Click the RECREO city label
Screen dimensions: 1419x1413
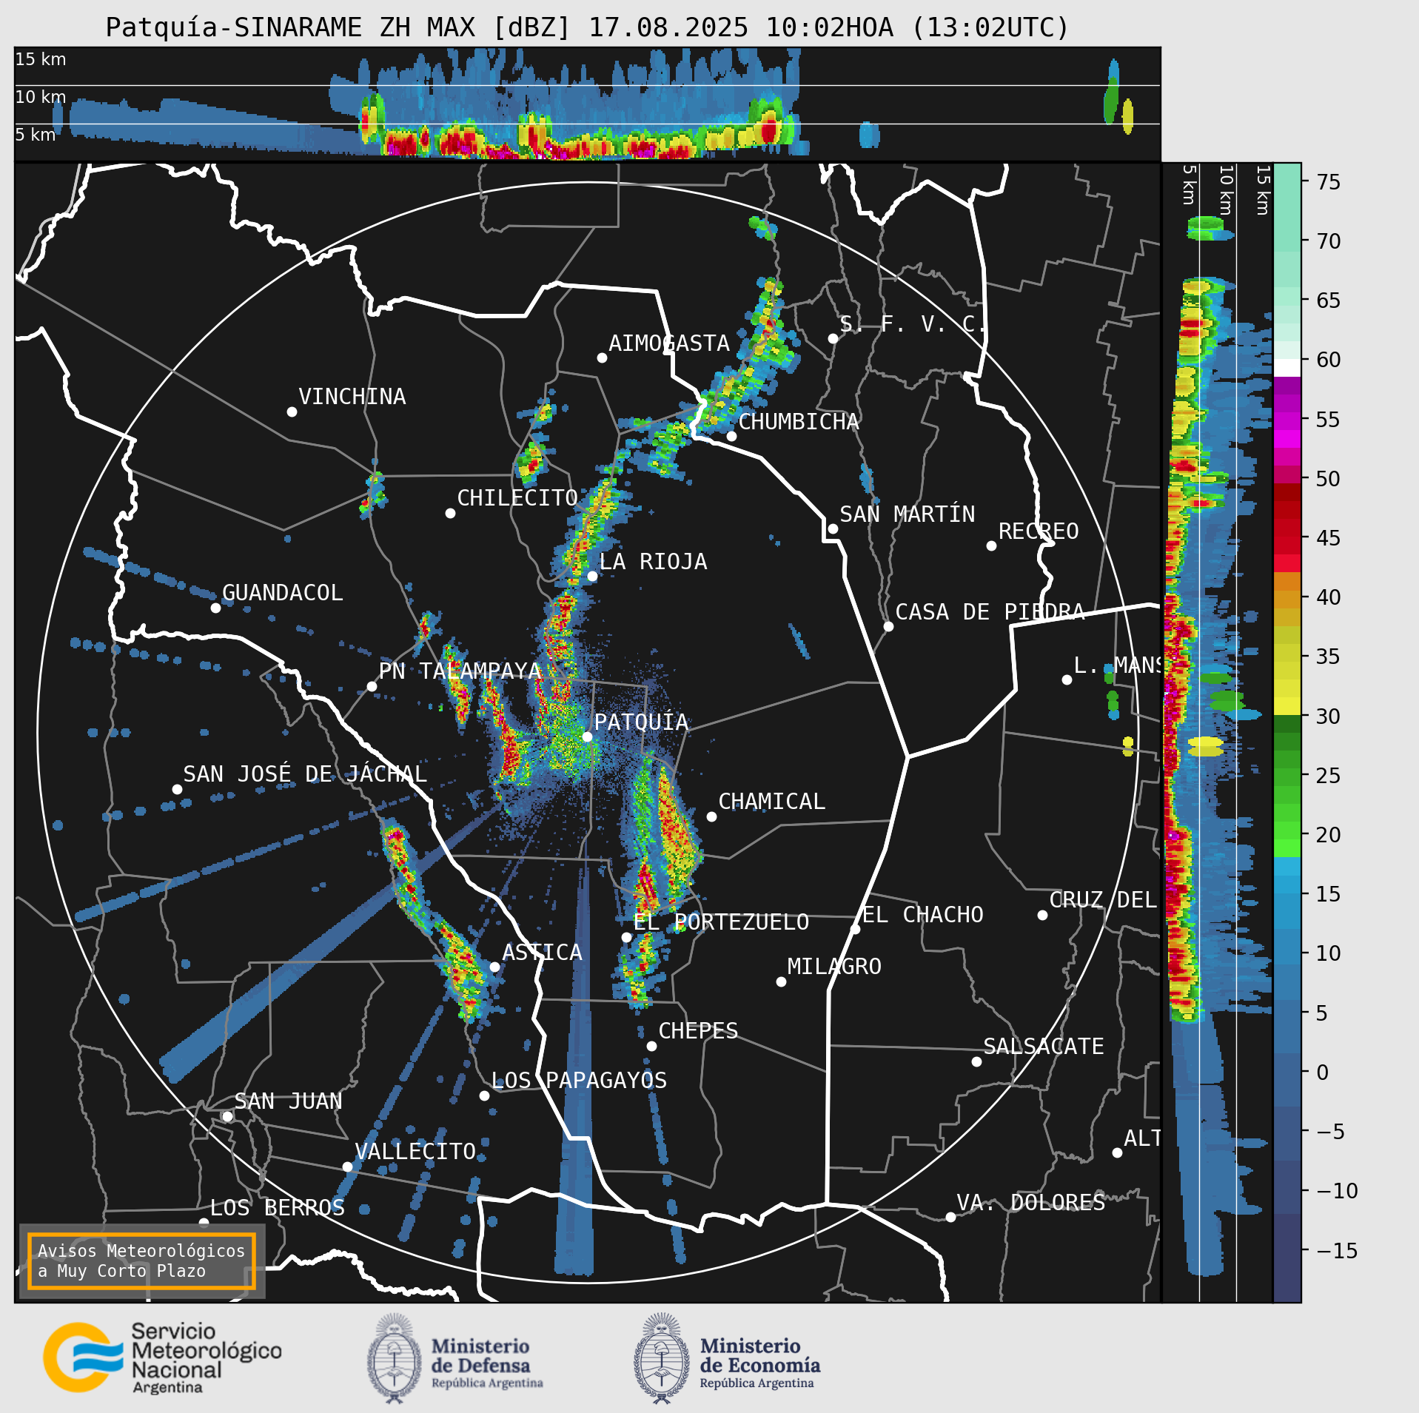point(1039,531)
